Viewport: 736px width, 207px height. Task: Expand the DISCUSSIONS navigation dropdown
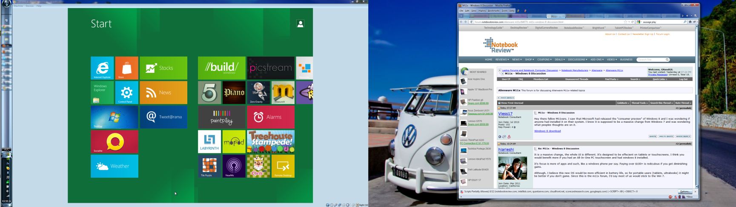tap(578, 60)
